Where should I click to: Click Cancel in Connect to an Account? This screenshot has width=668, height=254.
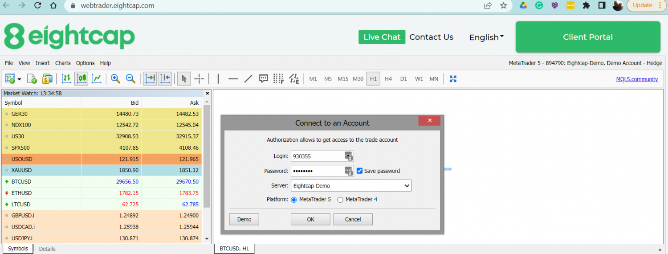pyautogui.click(x=353, y=219)
